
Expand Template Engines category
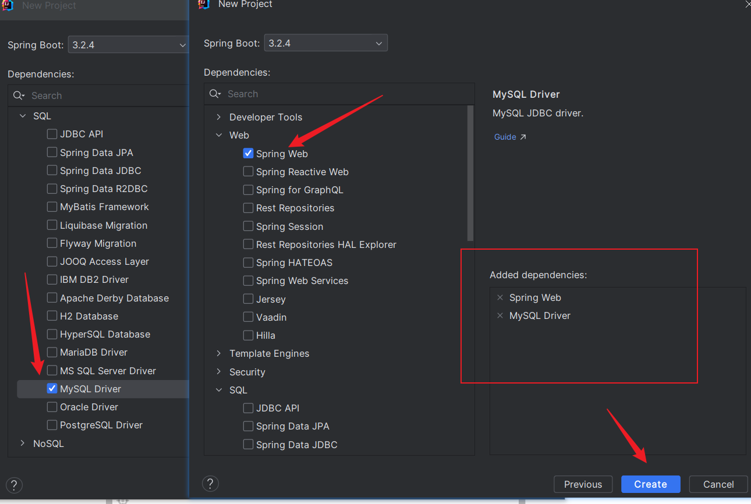click(219, 353)
